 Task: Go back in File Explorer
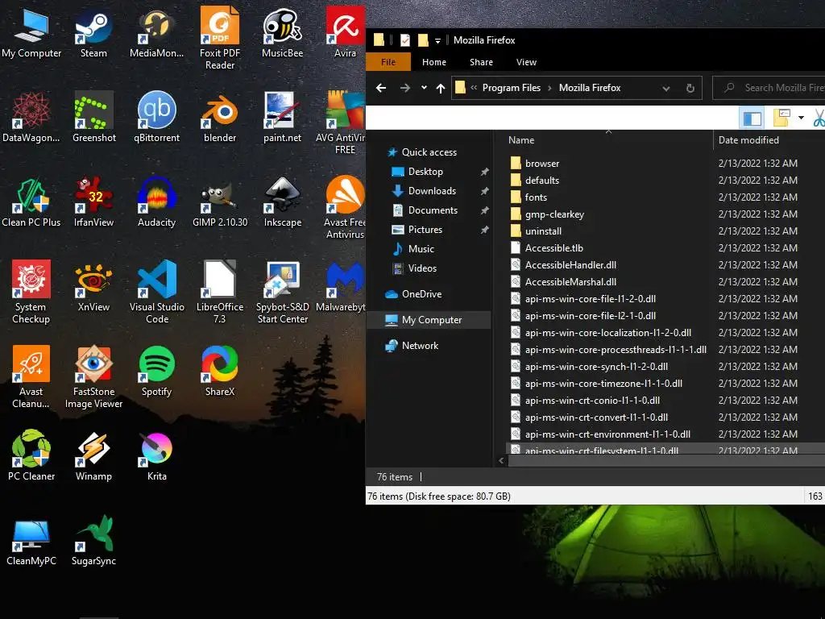(x=381, y=88)
